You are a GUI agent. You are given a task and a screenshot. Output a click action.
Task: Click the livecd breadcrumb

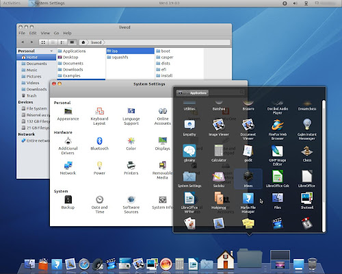tap(96, 42)
